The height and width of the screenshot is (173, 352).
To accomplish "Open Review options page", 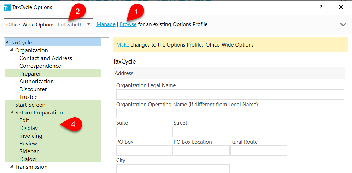I will point(28,143).
